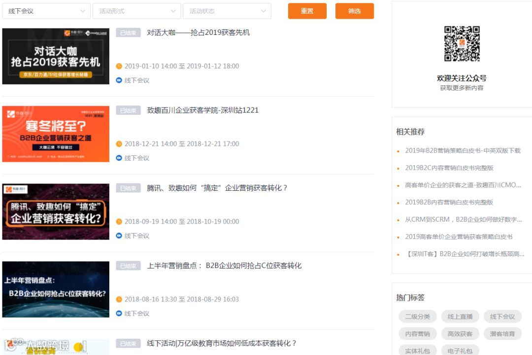The width and height of the screenshot is (532, 355).
Task: Open 2019年B2B营销策略白皮书-中英双版下载 link
Action: pyautogui.click(x=463, y=151)
